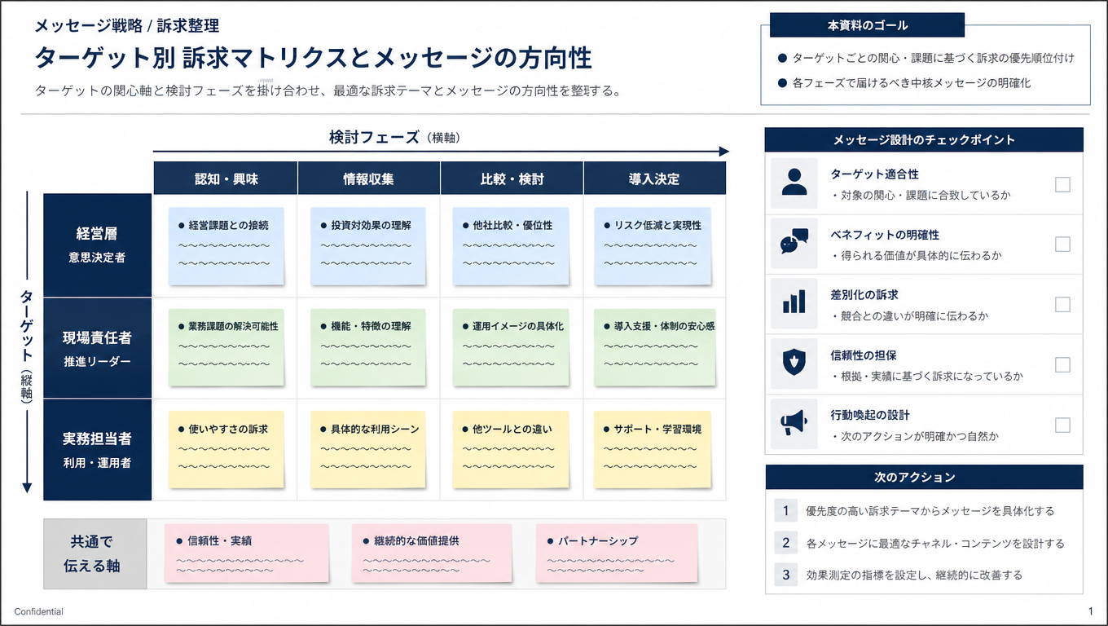The width and height of the screenshot is (1108, 626).
Task: Select the 認知・興味 column header
Action: coord(226,179)
